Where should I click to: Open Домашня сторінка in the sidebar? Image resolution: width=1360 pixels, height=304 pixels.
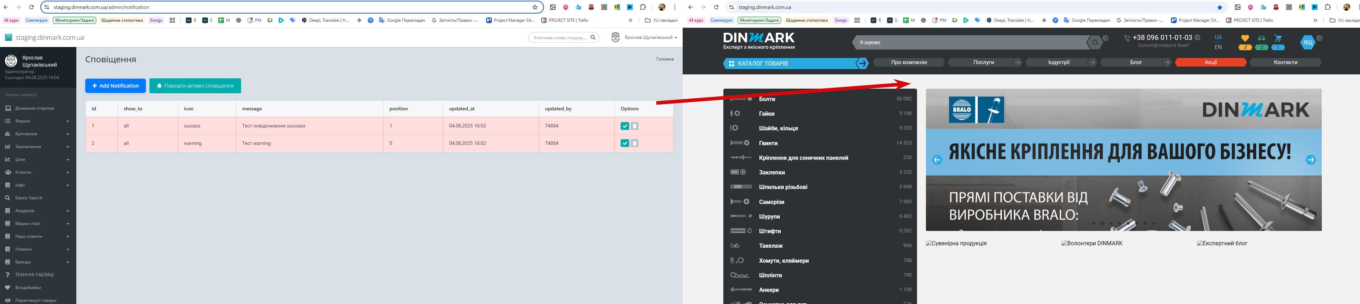click(x=38, y=109)
